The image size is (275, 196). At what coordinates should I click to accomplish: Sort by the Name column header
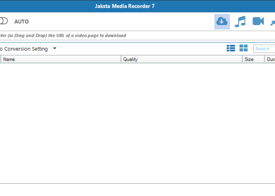point(61,59)
